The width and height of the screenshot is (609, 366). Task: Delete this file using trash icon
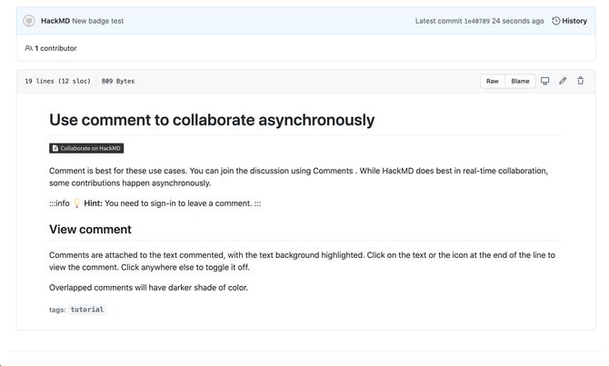[x=581, y=81]
